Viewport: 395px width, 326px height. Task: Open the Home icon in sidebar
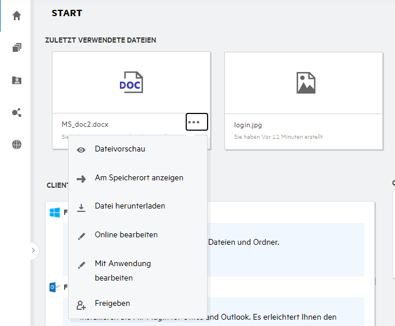(16, 16)
